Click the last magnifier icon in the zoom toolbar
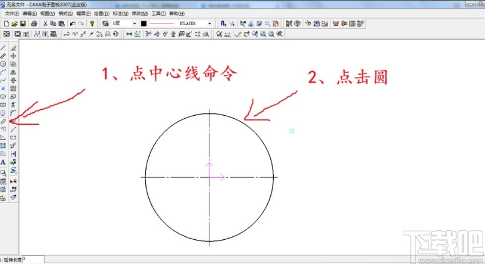Screen dimensions: 485x264 (280, 34)
